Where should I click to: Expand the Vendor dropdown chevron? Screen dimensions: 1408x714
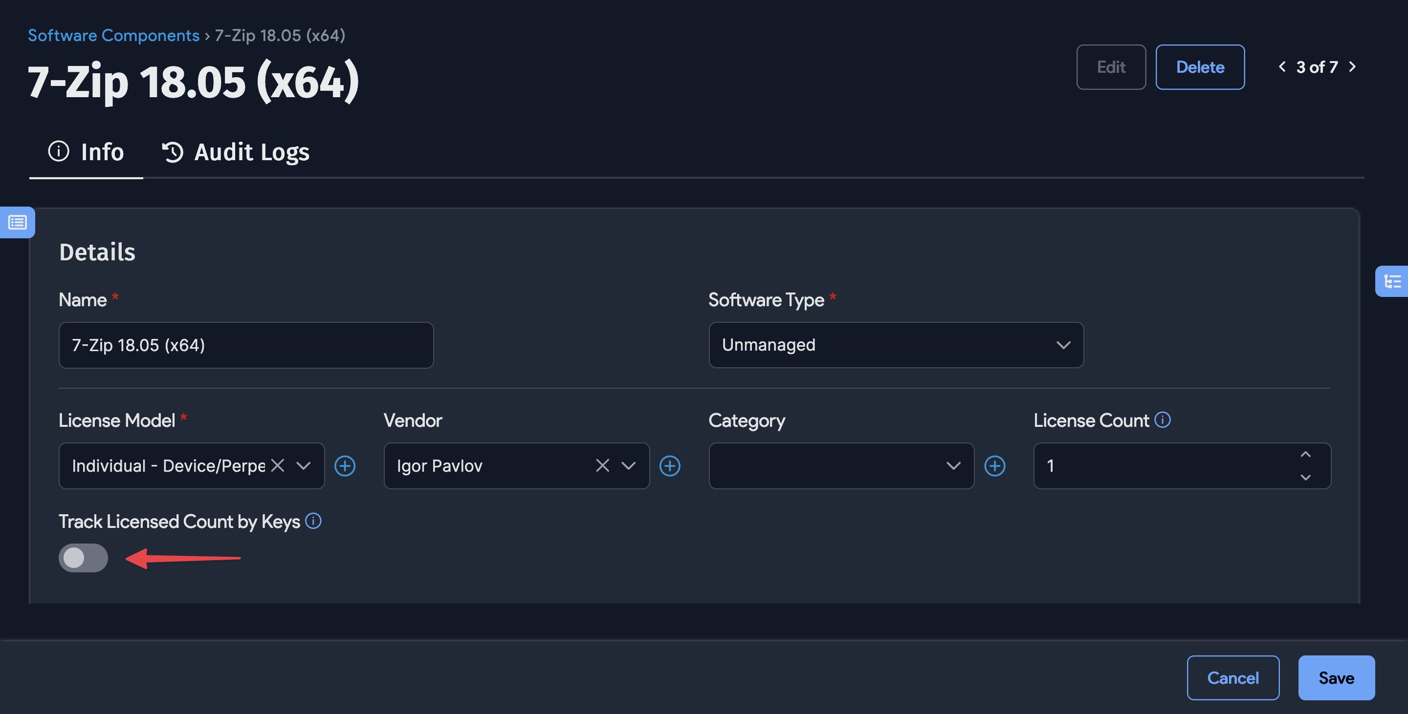click(x=629, y=465)
